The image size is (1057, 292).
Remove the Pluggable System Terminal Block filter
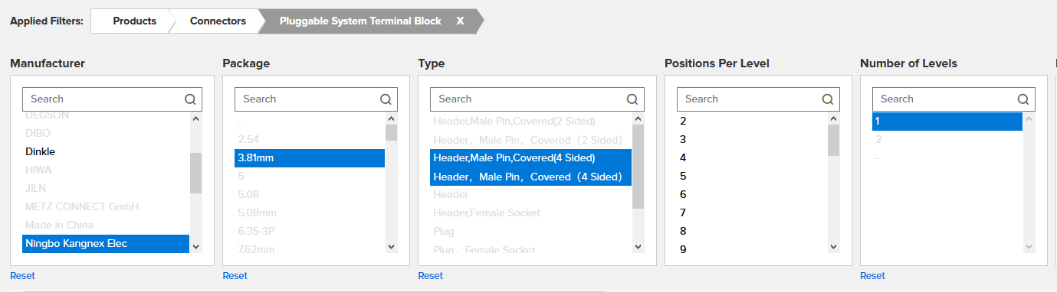460,21
